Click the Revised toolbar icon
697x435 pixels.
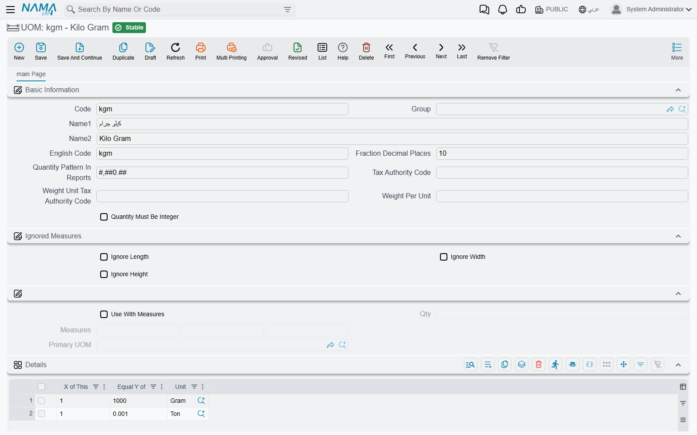(298, 51)
